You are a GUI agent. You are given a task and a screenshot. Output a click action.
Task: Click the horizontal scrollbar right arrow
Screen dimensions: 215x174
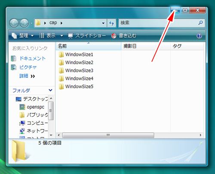[200, 135]
